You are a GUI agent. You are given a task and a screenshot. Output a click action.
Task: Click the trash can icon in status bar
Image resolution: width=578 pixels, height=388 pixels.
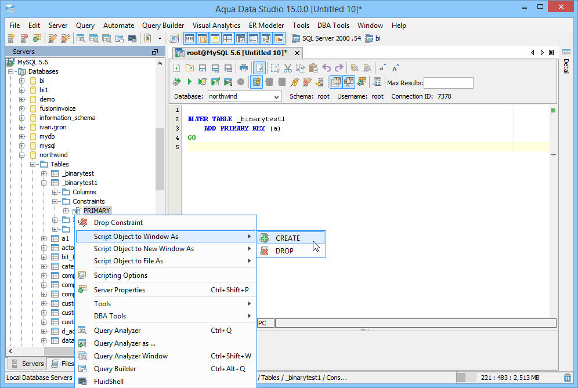(568, 378)
